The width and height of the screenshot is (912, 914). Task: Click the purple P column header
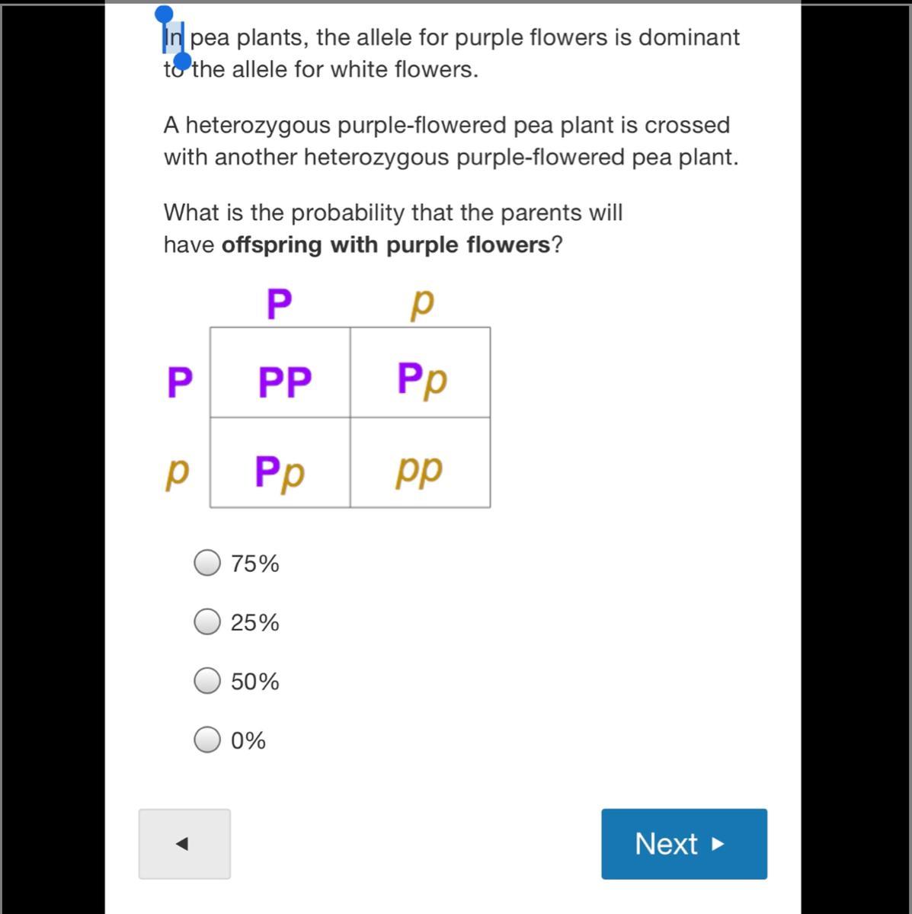[279, 304]
